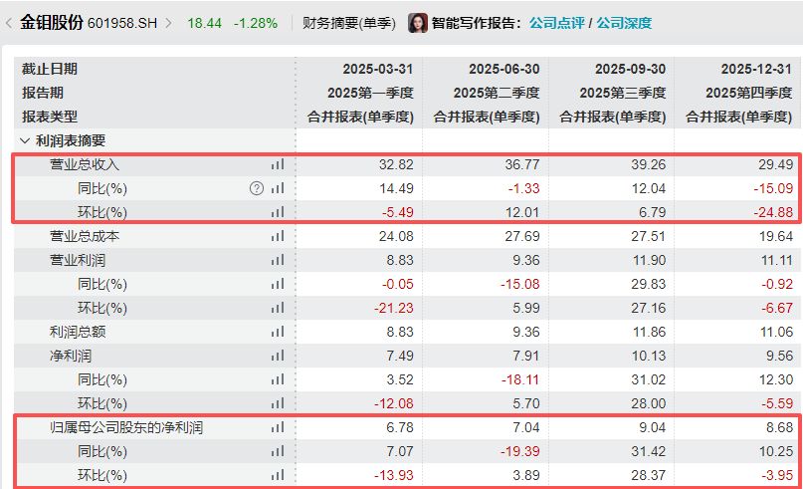
Task: Click the 金钼股份 stock name
Action: [52, 23]
